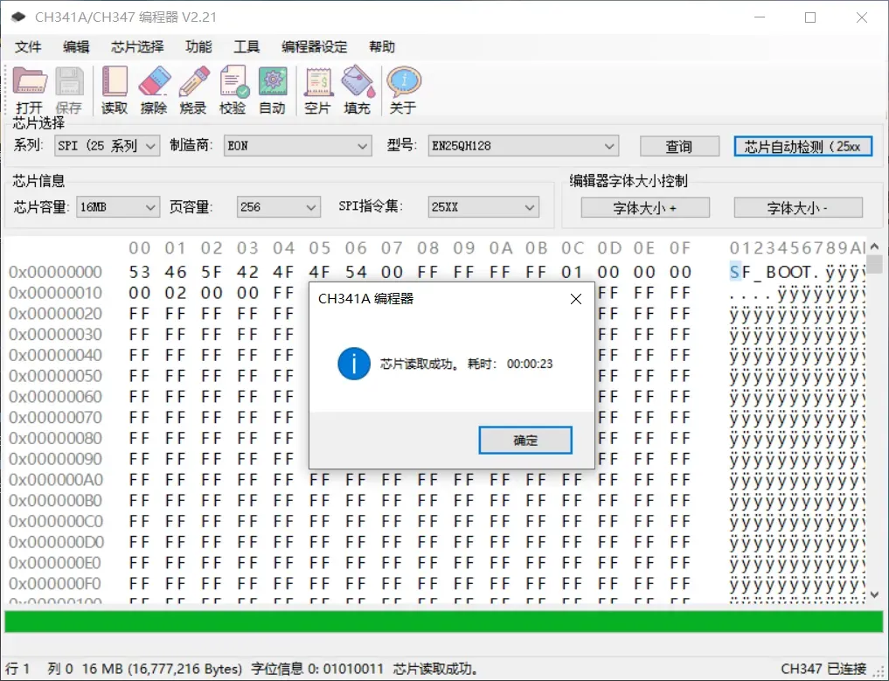
Task: Open the 编程器设定 menu
Action: [x=314, y=47]
